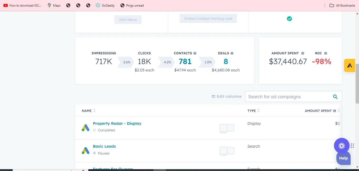
Task: Click the Amount Spent metric info icon
Action: click(303, 53)
